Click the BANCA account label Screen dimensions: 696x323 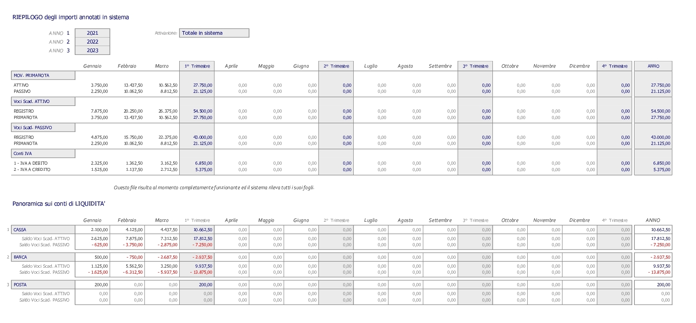43,257
